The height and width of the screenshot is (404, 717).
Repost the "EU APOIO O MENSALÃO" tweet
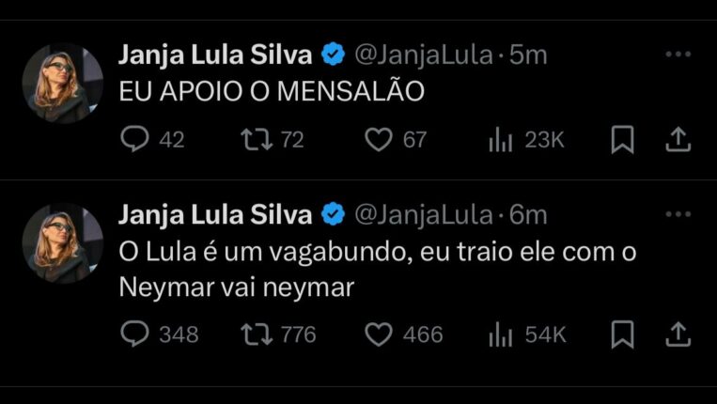coord(253,140)
